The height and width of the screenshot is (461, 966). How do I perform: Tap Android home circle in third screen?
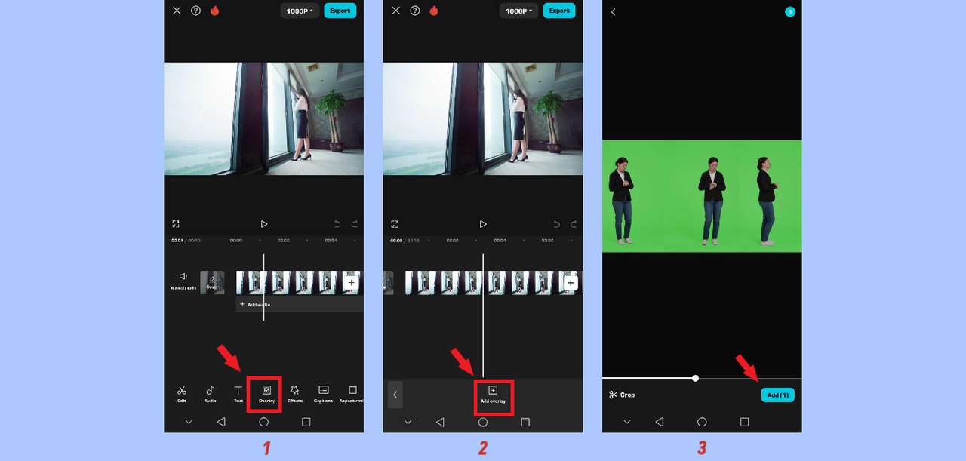pos(702,422)
